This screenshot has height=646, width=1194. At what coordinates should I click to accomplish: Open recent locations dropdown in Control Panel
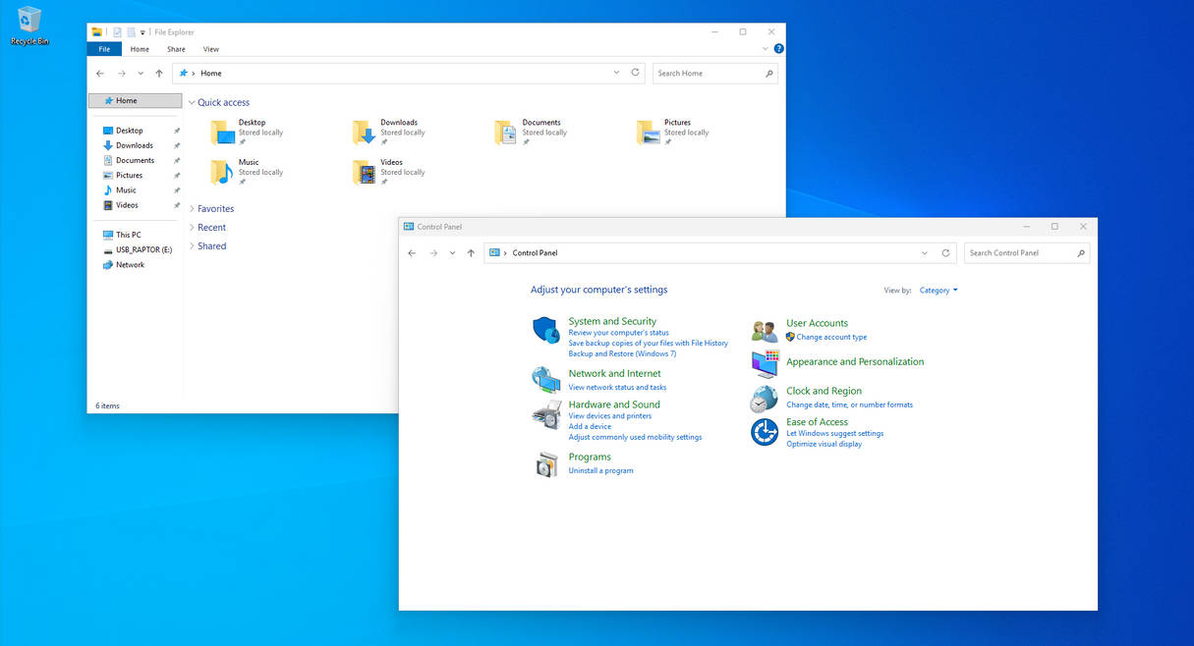click(x=452, y=253)
